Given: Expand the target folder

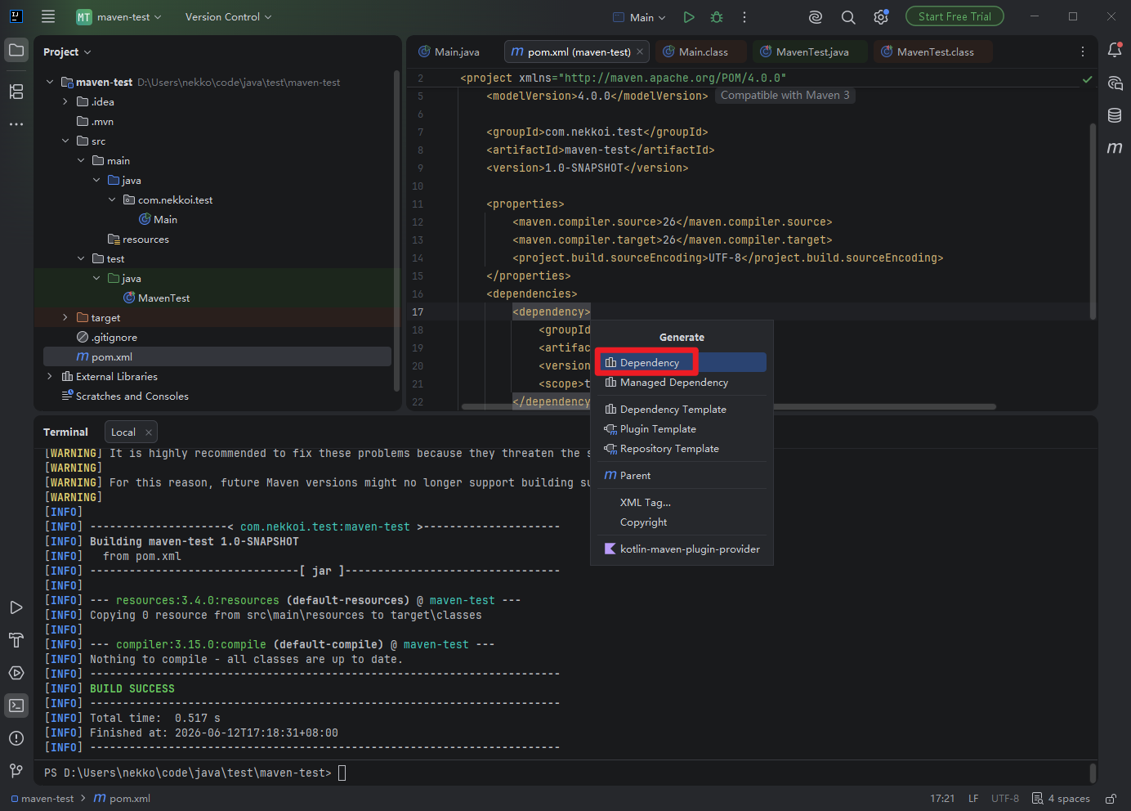Looking at the screenshot, I should click(x=65, y=317).
